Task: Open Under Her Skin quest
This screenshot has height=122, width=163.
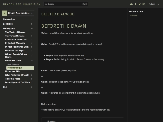Action: click(13, 71)
